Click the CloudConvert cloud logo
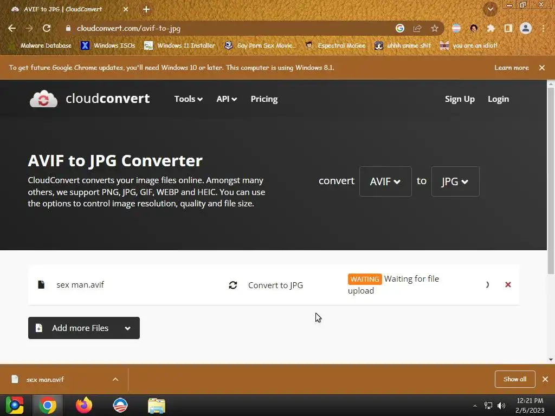555x416 pixels. [43, 99]
